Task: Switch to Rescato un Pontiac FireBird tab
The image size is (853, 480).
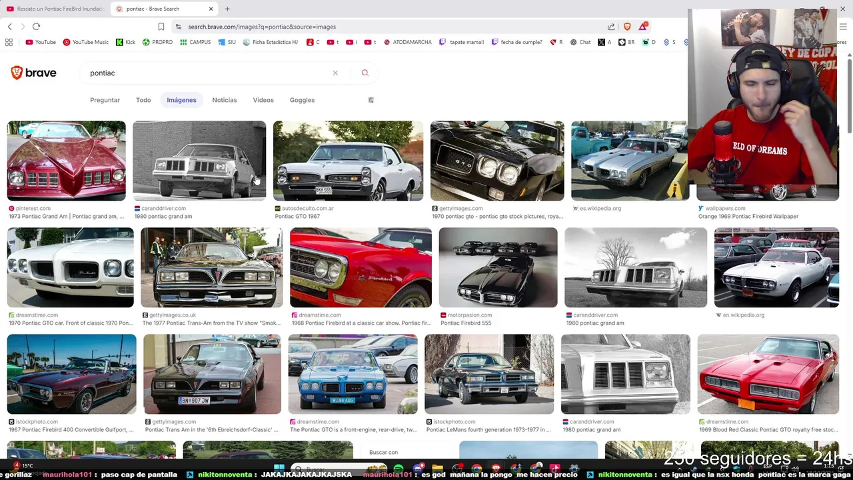Action: pos(55,9)
